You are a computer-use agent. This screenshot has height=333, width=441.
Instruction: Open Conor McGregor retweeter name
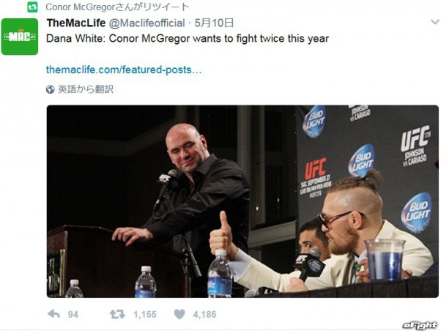(x=80, y=7)
